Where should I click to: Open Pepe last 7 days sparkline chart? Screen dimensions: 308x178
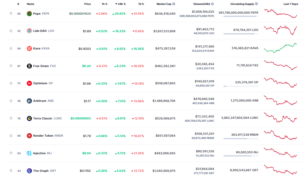coord(281,14)
